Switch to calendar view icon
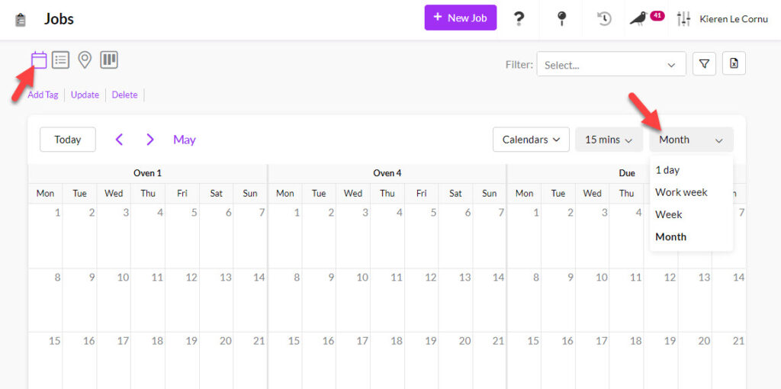The height and width of the screenshot is (389, 781). click(39, 59)
